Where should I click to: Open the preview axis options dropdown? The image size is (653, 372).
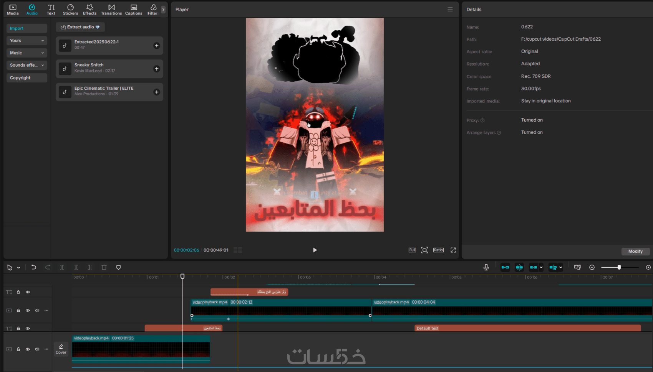(x=561, y=267)
